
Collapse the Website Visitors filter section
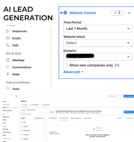129,13
